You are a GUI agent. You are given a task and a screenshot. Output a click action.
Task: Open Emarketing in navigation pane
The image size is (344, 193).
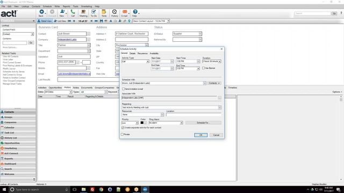click(18, 148)
